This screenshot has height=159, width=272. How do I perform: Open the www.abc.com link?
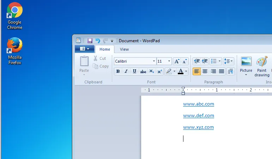[198, 104]
